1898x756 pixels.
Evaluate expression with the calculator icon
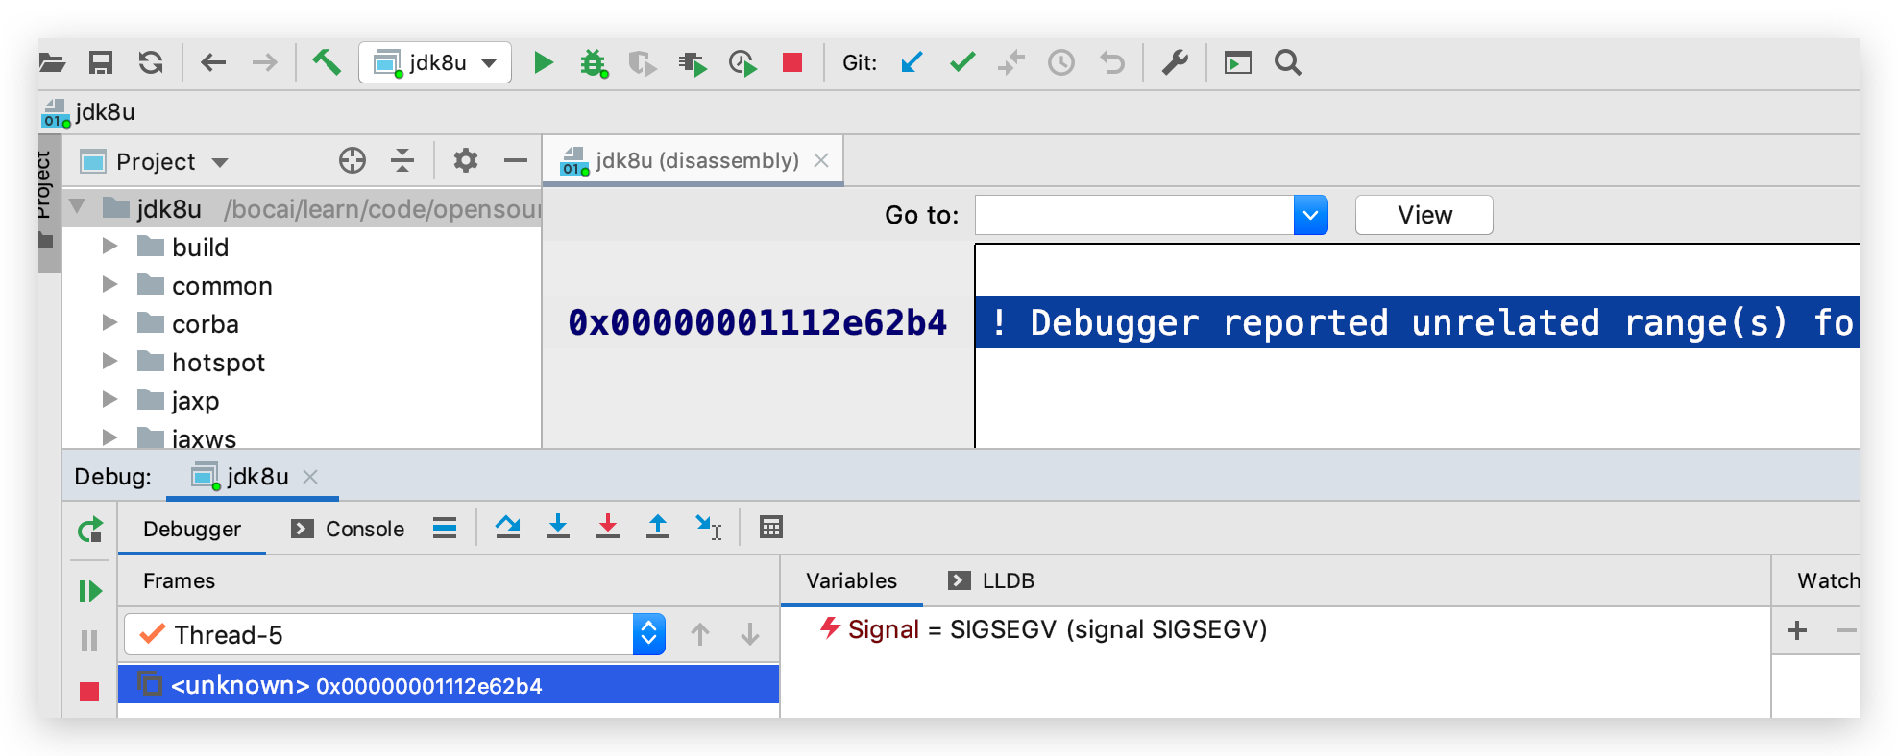771,527
